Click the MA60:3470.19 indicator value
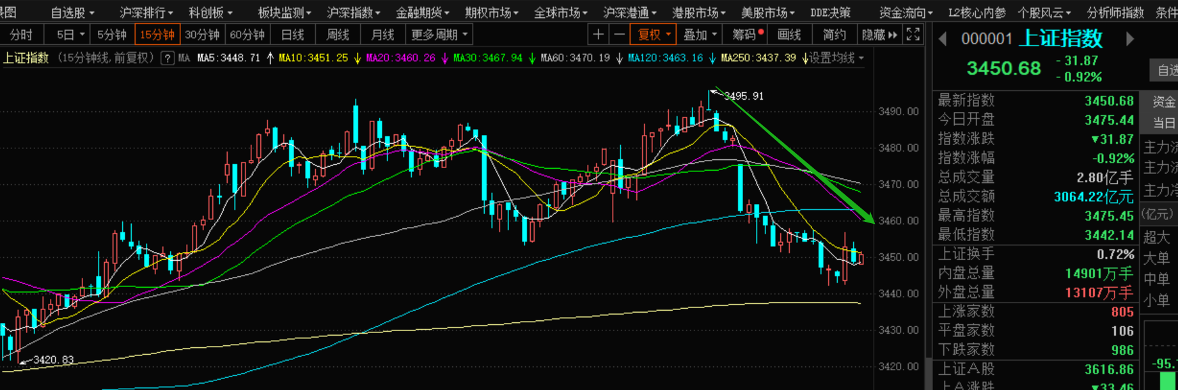1178x390 pixels. coord(575,58)
